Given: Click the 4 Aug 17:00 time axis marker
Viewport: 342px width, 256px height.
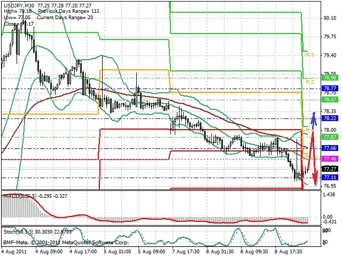Looking at the screenshot, I should coord(83,252).
